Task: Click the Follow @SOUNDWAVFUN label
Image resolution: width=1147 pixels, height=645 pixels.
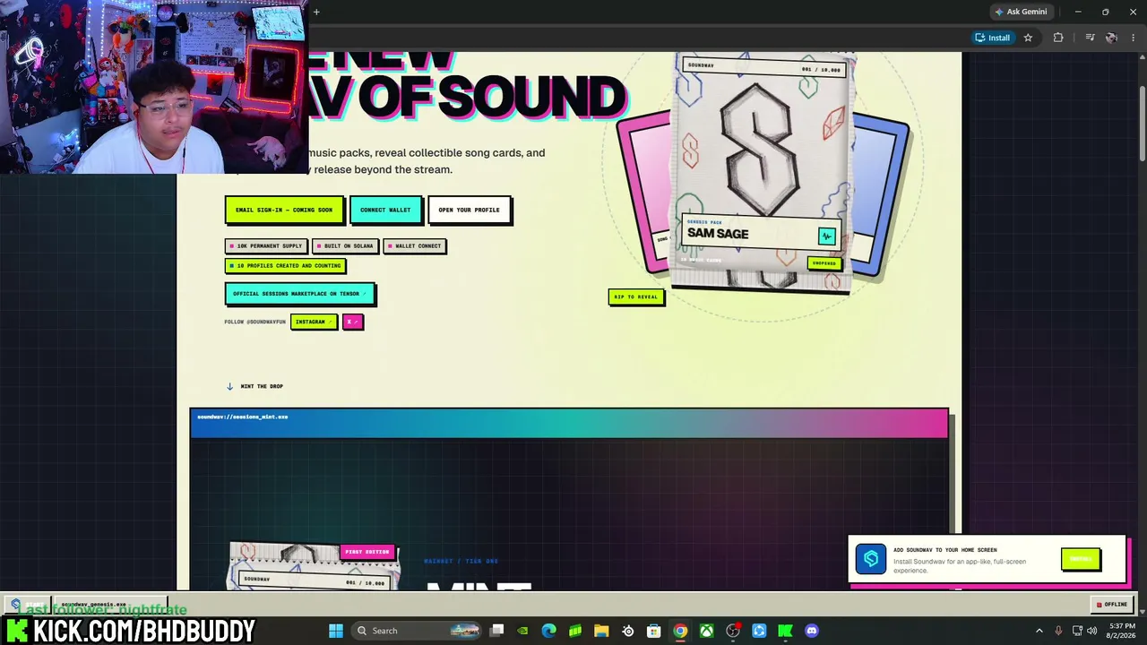Action: (x=254, y=322)
